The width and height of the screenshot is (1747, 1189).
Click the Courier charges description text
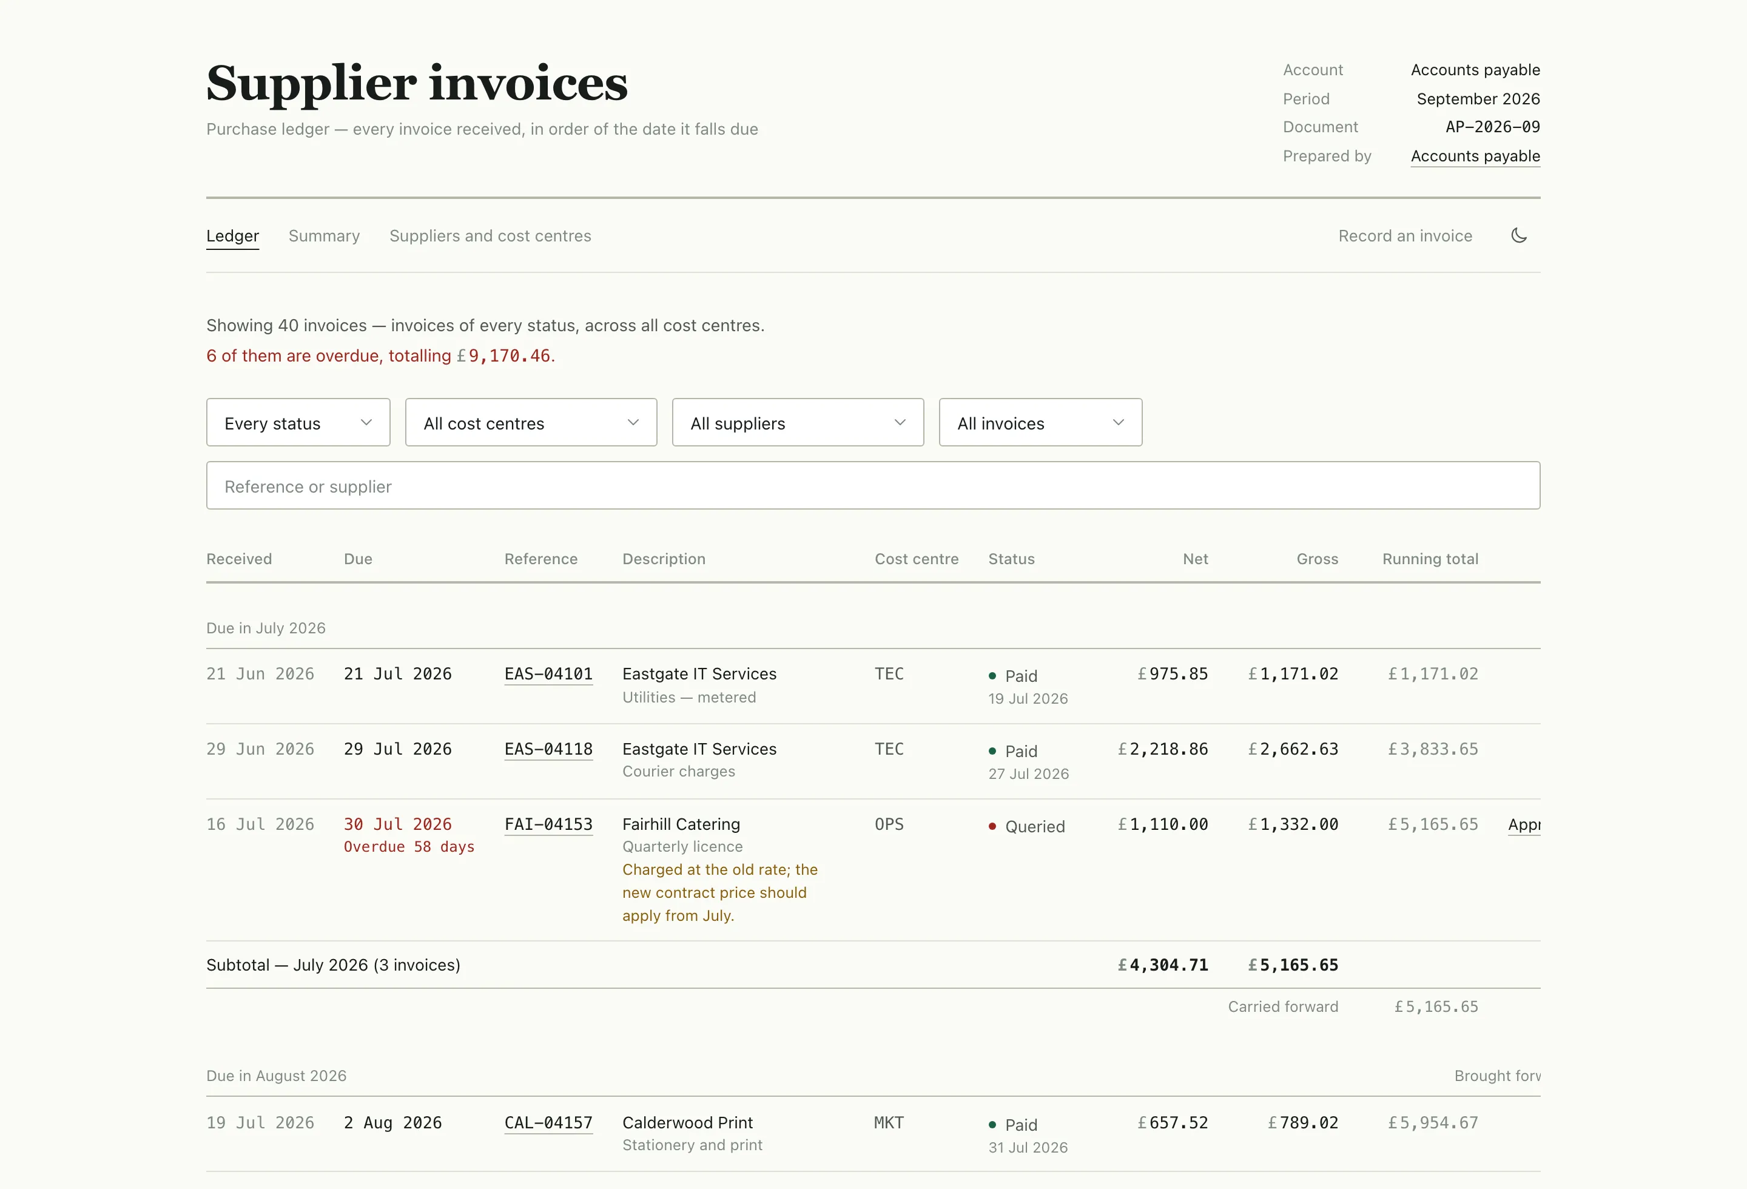pyautogui.click(x=679, y=772)
